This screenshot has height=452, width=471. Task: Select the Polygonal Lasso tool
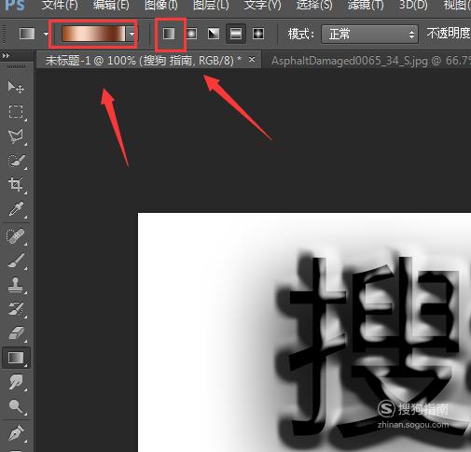pyautogui.click(x=16, y=135)
